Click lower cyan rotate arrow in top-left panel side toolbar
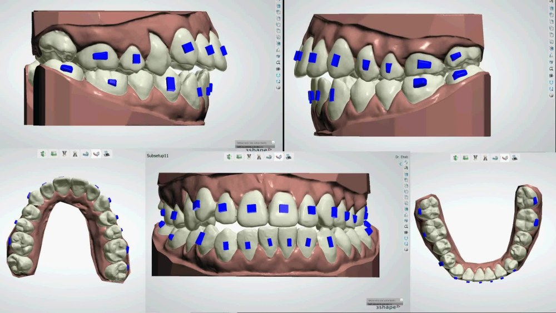This screenshot has width=556, height=313. 279,81
